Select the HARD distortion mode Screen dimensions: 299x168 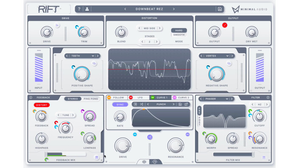tap(179, 30)
